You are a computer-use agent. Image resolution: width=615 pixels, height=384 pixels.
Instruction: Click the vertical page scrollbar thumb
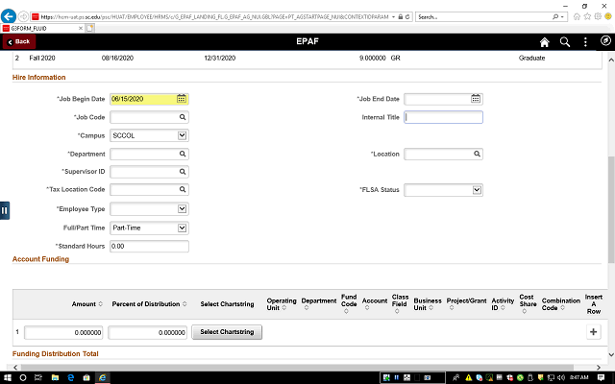pos(611,209)
